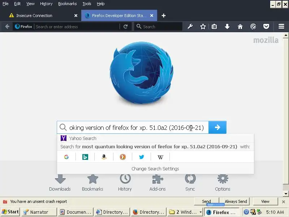Click the globe icon in toolbar
Image resolution: width=289 pixels, height=217 pixels.
tap(253, 26)
